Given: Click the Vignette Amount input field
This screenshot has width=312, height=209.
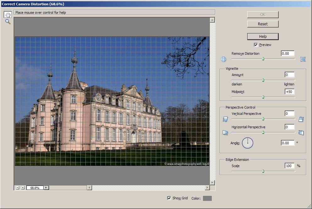Looking at the screenshot, I should [x=289, y=75].
